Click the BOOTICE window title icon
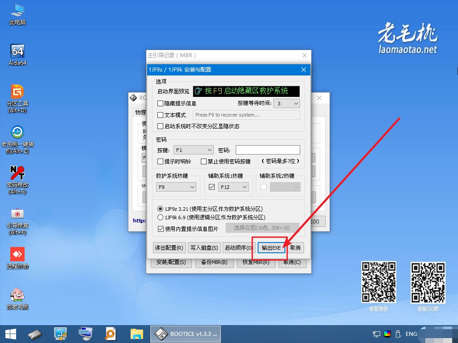The height and width of the screenshot is (343, 458). (133, 98)
